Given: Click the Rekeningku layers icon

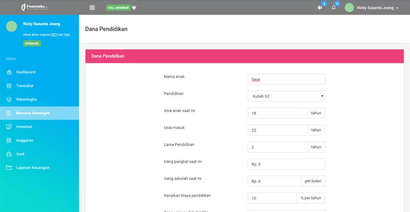Looking at the screenshot, I should click(x=9, y=100).
